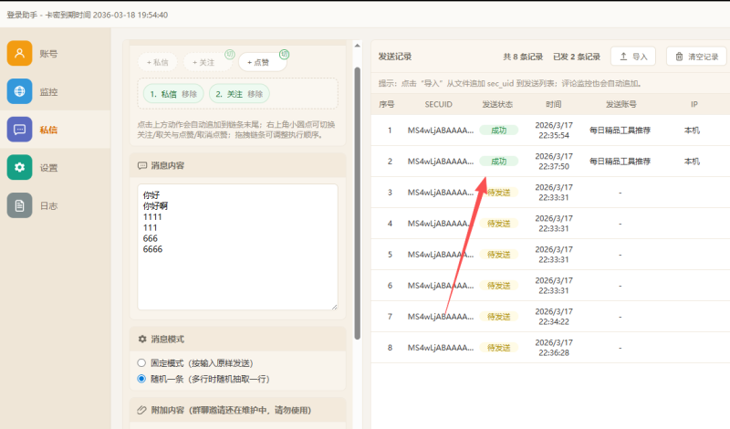Click the 发送账号 column header

tap(620, 104)
